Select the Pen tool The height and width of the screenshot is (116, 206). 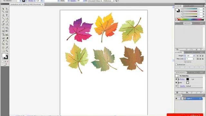coord(3,15)
